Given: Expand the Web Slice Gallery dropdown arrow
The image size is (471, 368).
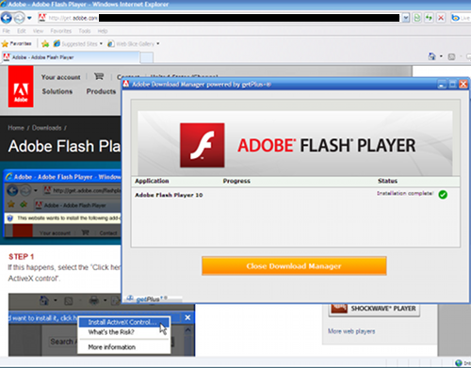Looking at the screenshot, I should tap(158, 43).
